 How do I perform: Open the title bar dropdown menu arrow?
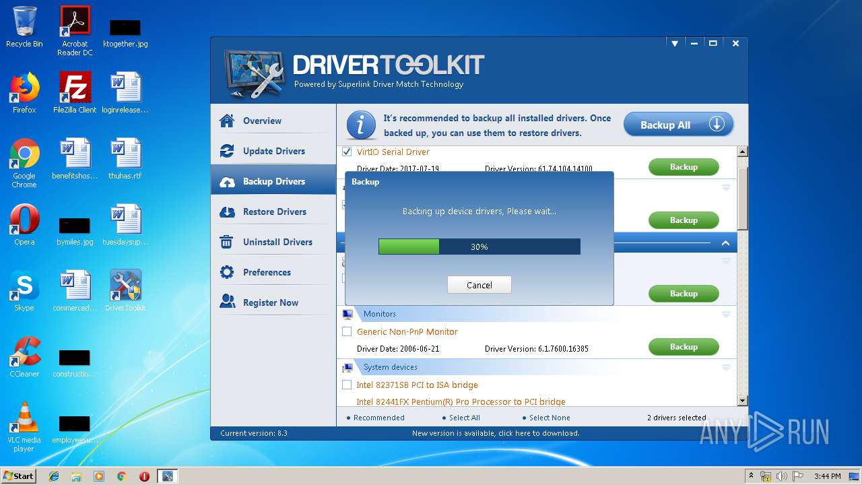click(674, 43)
